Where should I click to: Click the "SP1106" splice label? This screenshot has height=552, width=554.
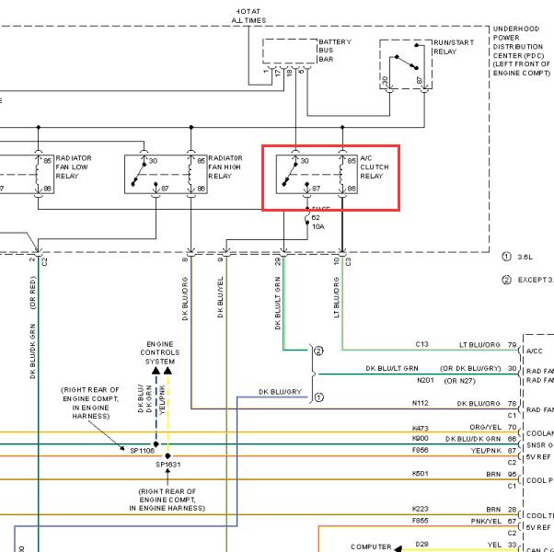pyautogui.click(x=142, y=451)
